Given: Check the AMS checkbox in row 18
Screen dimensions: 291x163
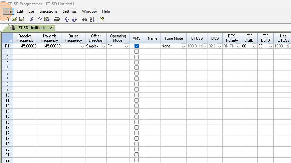Looking at the screenshot, I should pos(137,139).
